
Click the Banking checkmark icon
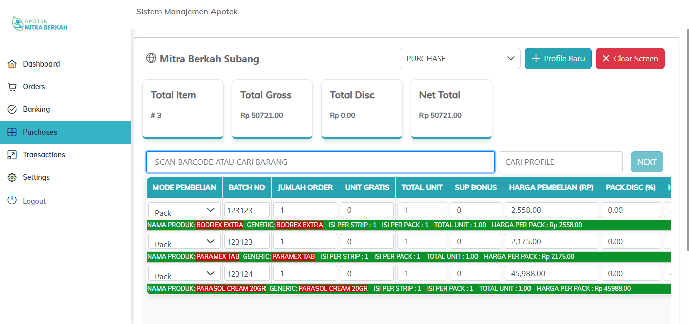[x=12, y=109]
